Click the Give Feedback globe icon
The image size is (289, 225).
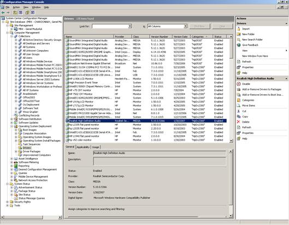[x=239, y=45]
